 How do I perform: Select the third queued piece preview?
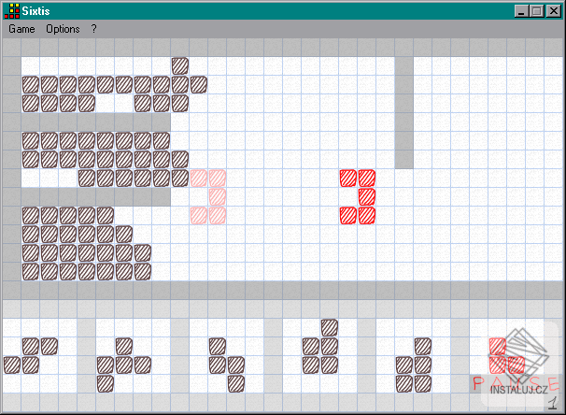[227, 365]
